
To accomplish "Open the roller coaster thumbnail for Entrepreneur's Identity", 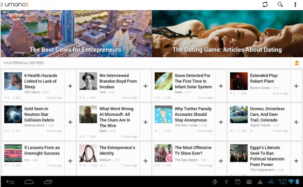I will pos(88,153).
